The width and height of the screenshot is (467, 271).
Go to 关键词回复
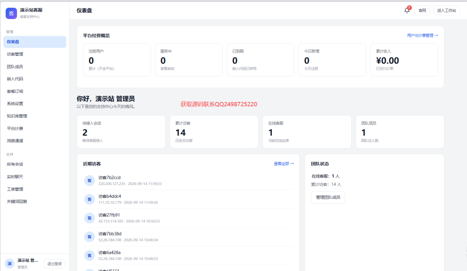click(35, 201)
